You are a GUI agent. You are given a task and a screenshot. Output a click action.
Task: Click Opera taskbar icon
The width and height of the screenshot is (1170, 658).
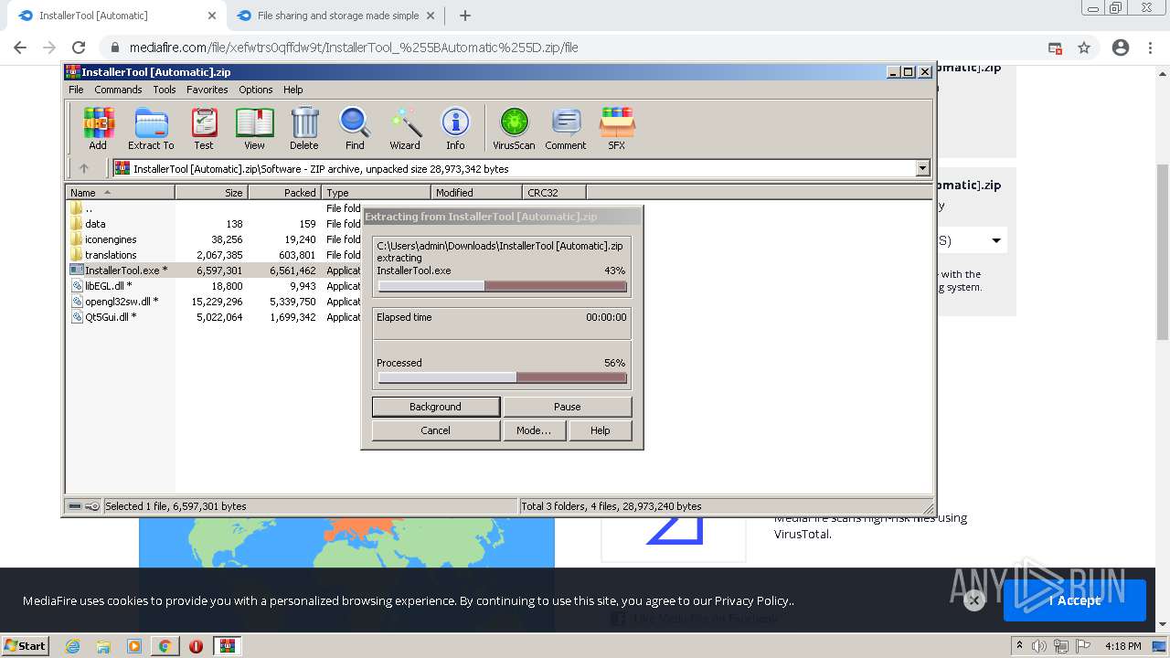[196, 646]
